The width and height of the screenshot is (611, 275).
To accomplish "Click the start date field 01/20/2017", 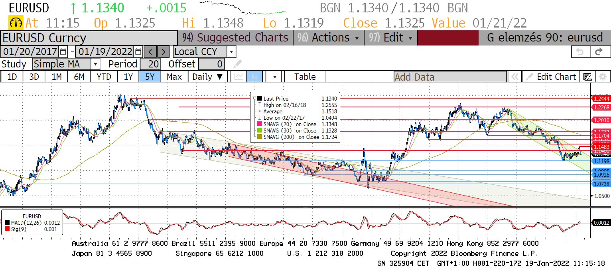I will coord(30,51).
